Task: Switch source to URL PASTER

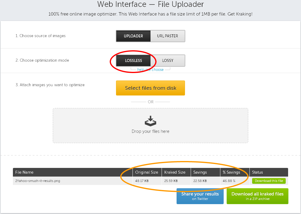Action: point(168,36)
